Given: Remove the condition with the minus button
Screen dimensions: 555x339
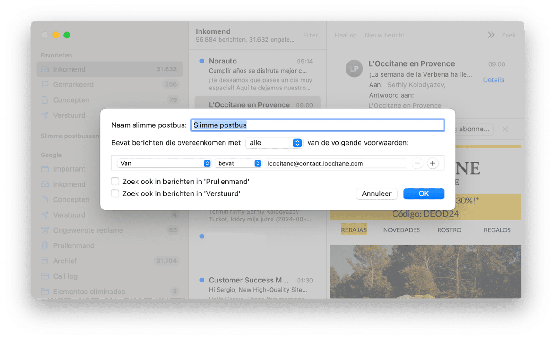Looking at the screenshot, I should coord(417,163).
